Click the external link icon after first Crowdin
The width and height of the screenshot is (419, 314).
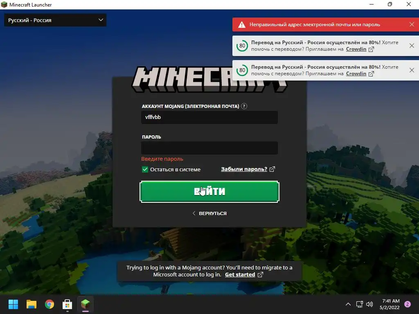pyautogui.click(x=371, y=49)
